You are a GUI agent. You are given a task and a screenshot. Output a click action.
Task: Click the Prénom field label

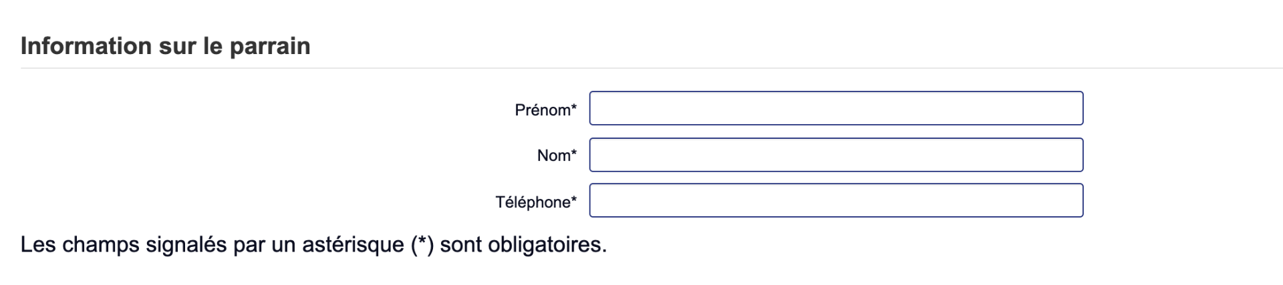tap(542, 110)
